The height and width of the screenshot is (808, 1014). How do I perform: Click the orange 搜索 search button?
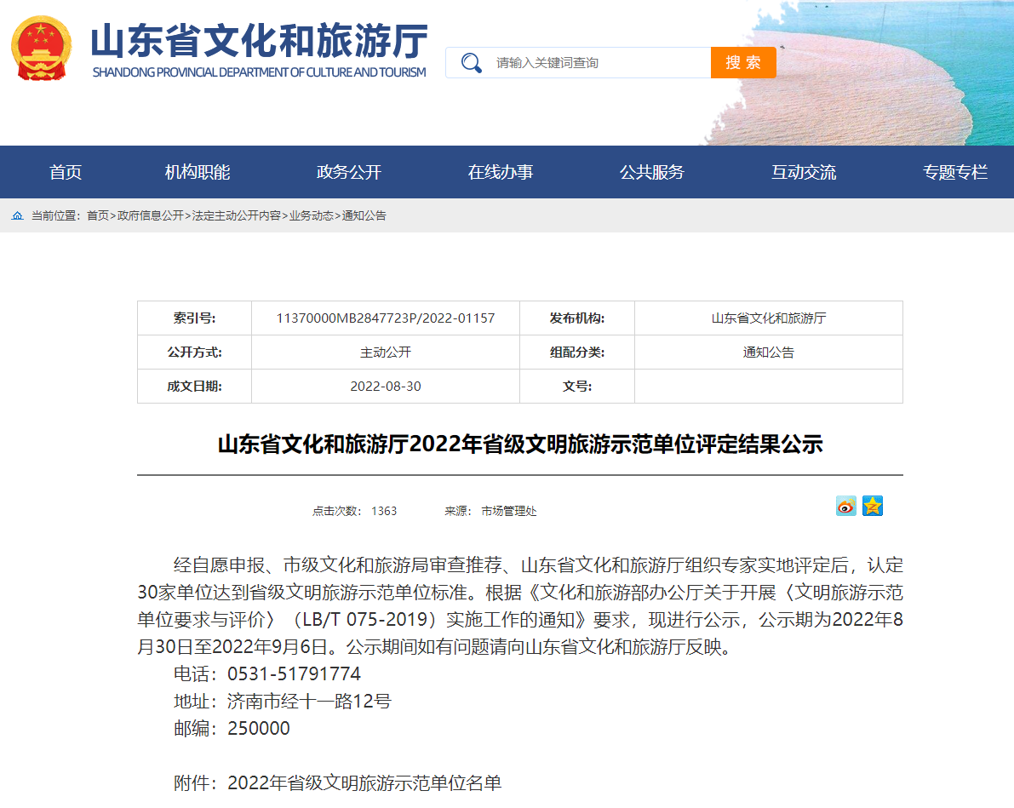743,63
